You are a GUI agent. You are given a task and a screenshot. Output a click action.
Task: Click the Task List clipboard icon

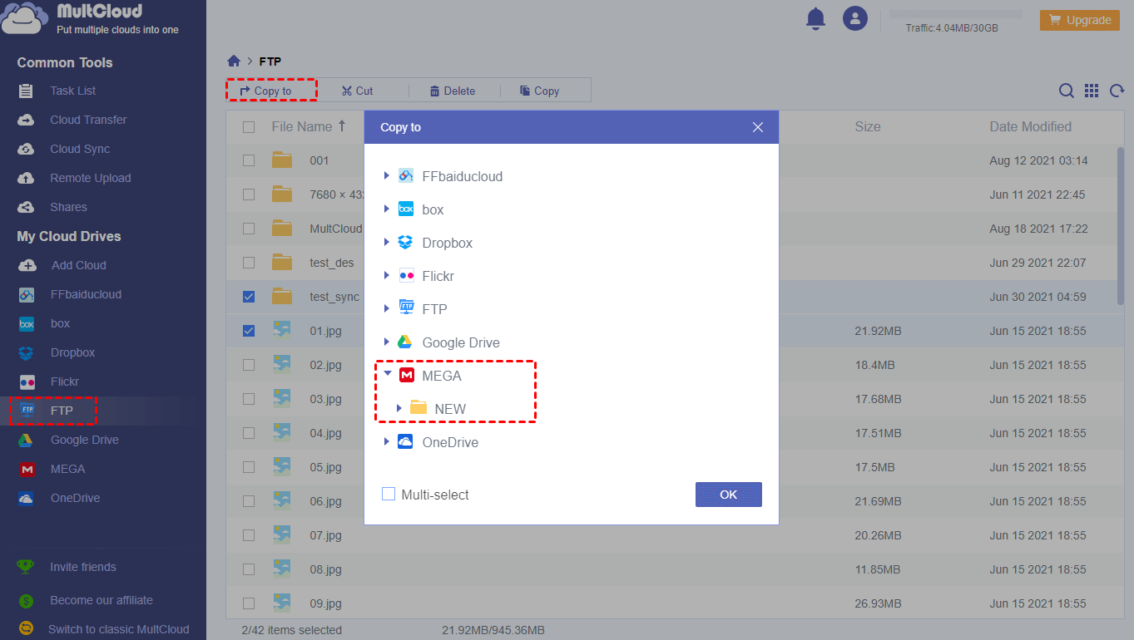click(27, 91)
